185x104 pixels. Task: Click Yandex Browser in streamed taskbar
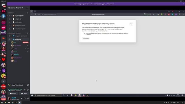[x=79, y=95]
